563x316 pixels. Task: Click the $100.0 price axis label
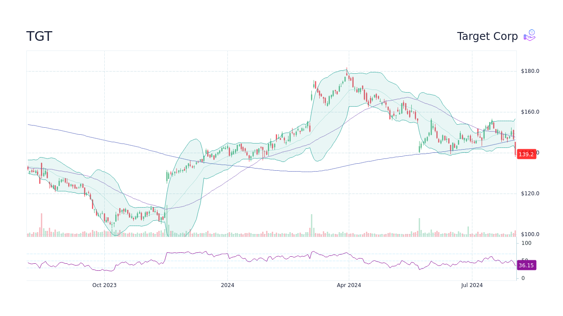(x=530, y=234)
